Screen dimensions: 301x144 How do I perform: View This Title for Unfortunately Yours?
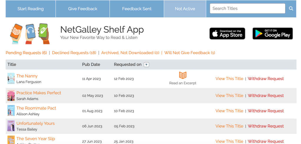click(229, 126)
